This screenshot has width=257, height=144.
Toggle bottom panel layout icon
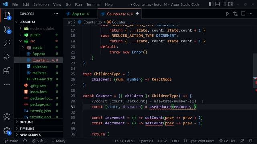pyautogui.click(x=218, y=4)
